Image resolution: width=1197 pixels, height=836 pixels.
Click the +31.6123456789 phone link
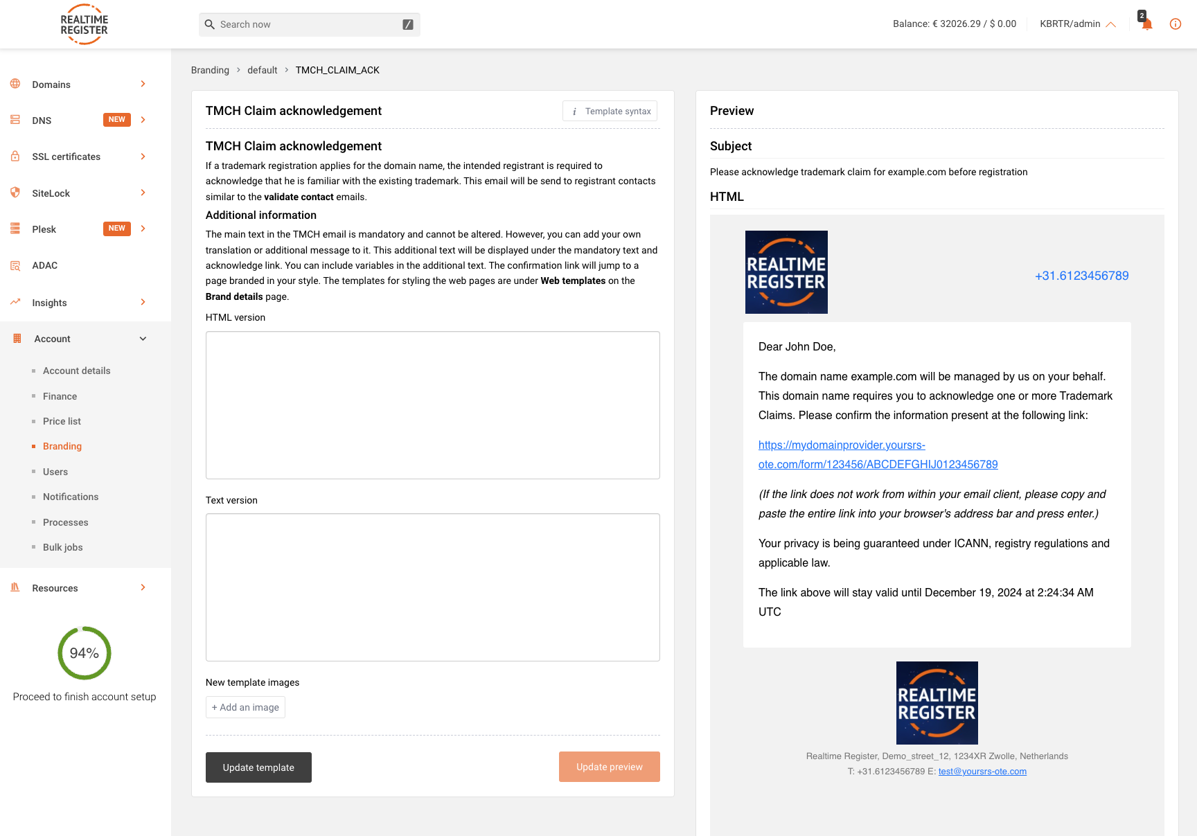(1081, 276)
